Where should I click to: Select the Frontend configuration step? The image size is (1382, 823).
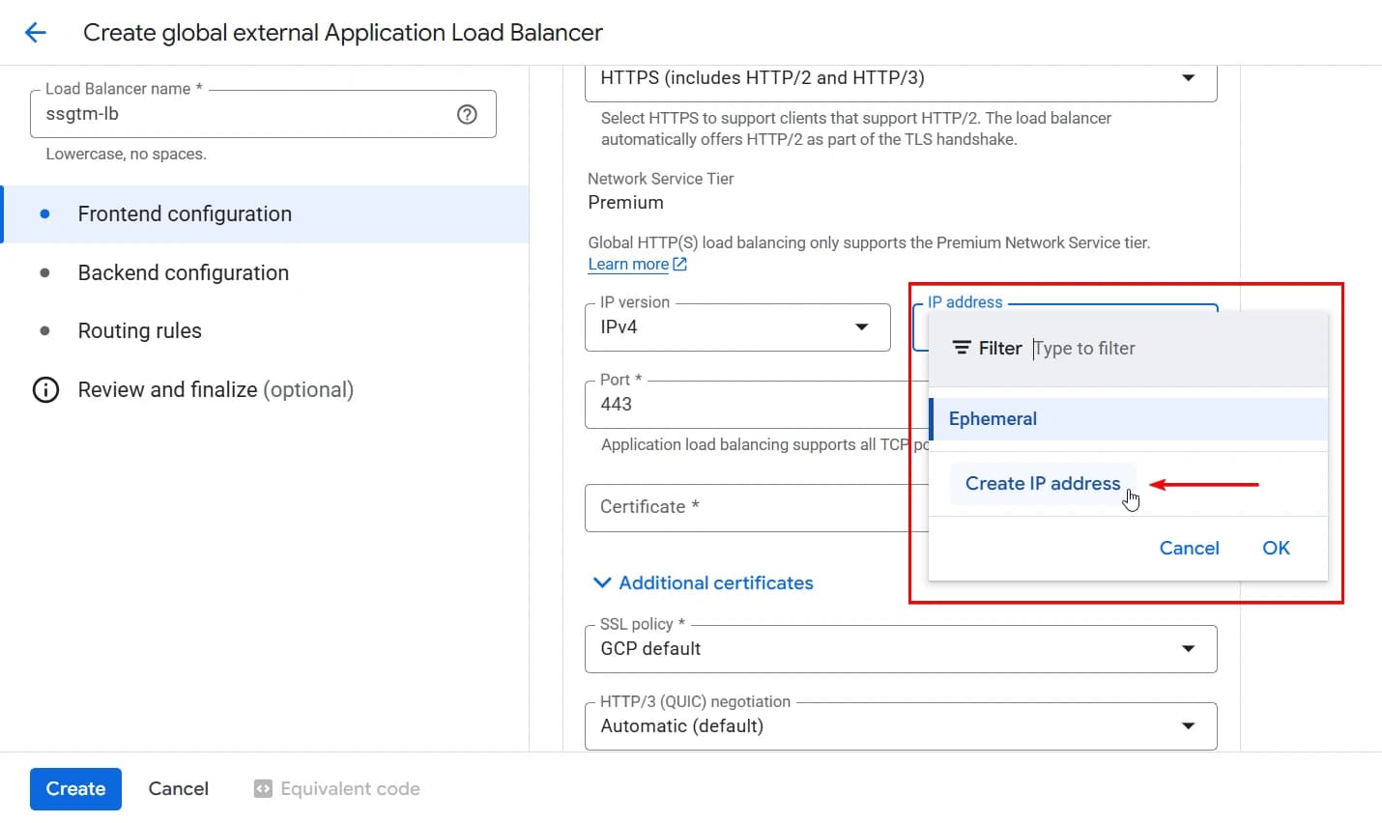coord(184,213)
